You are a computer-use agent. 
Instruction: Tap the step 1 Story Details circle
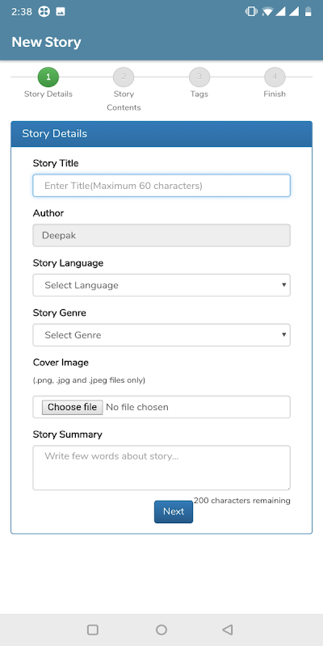48,77
